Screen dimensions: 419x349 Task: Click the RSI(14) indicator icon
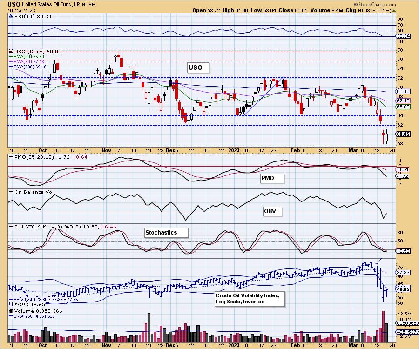[11, 16]
